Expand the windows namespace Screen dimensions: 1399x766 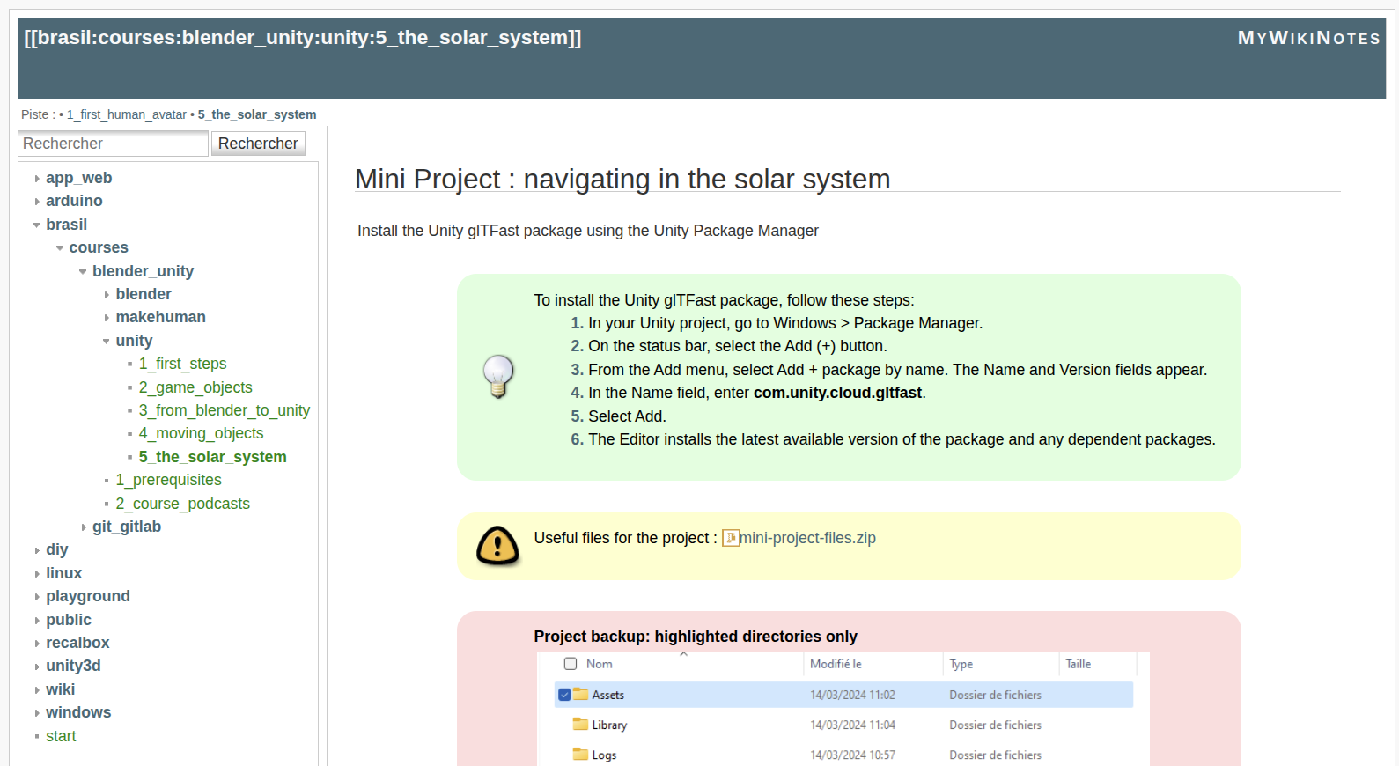coord(78,712)
